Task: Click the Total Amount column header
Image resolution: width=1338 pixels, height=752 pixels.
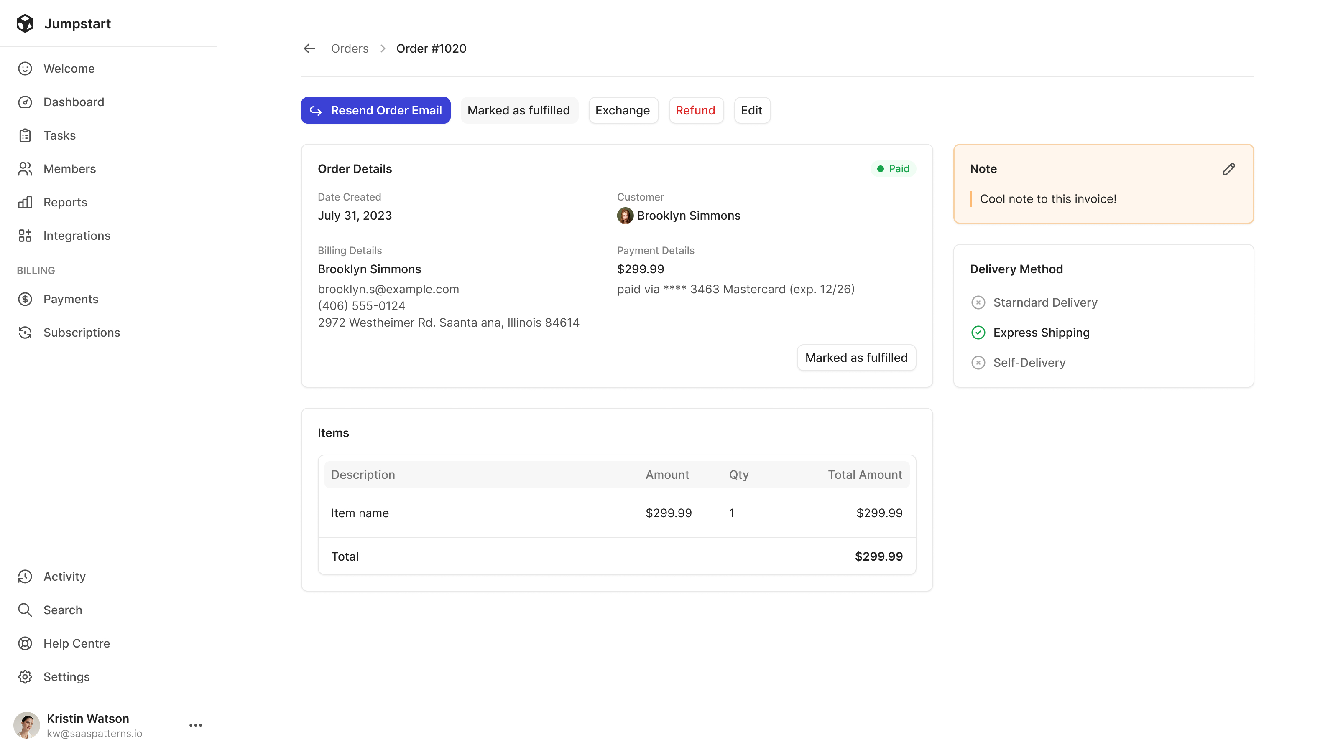Action: pos(865,474)
